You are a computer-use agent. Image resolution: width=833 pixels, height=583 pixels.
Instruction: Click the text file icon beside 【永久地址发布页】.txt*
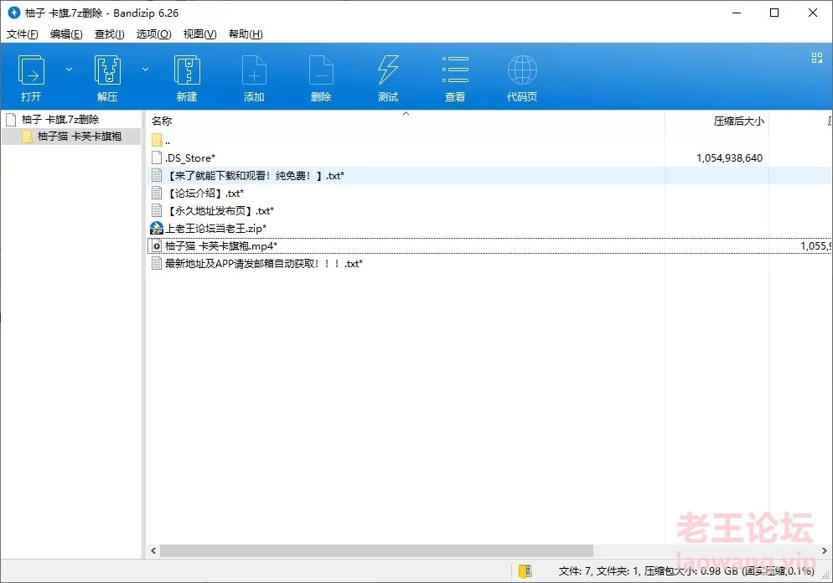tap(157, 210)
